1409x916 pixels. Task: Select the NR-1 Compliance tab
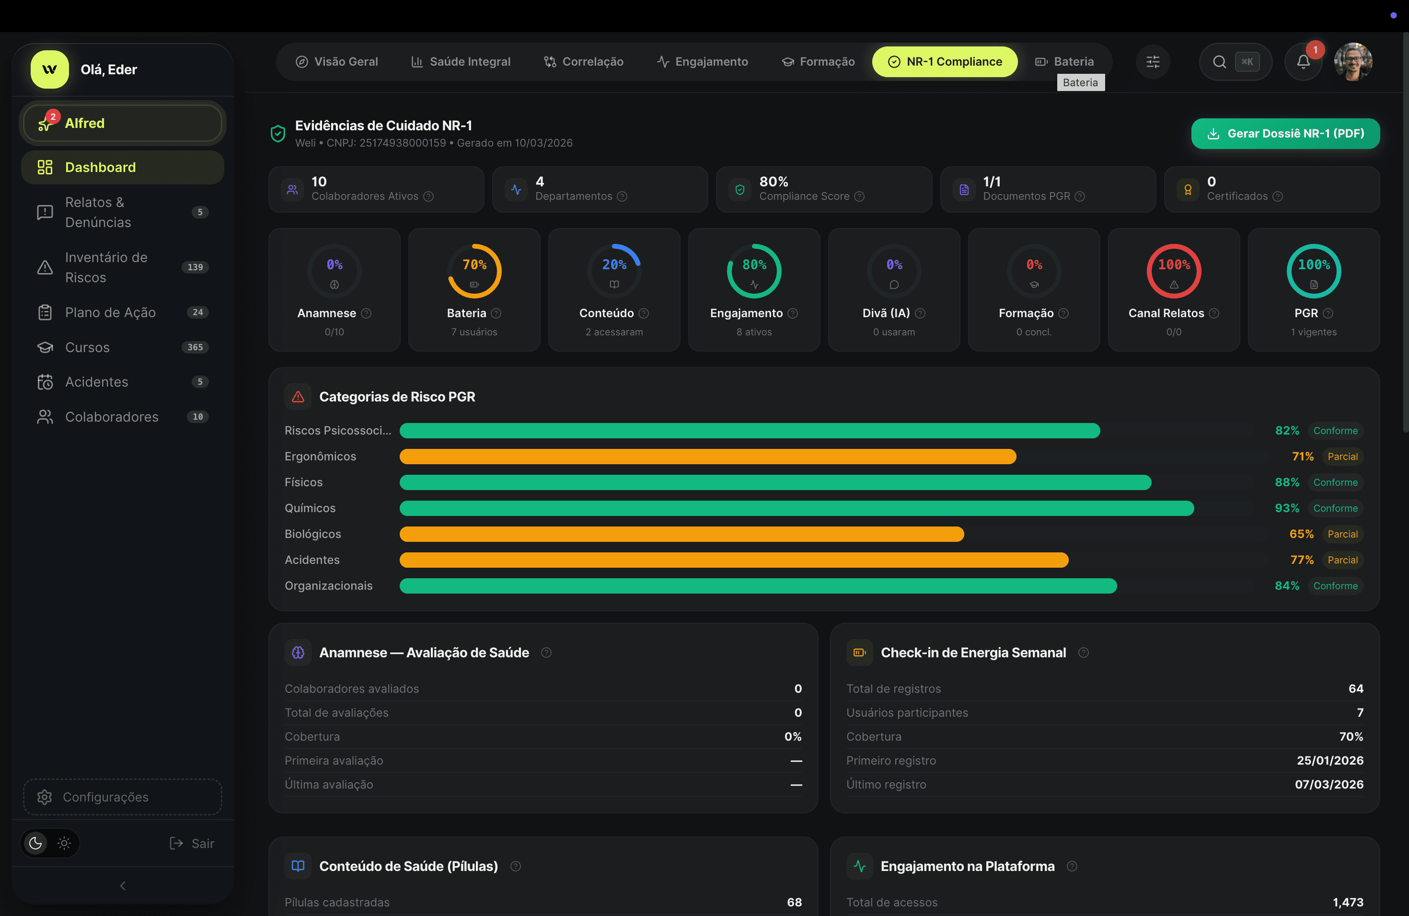coord(945,61)
